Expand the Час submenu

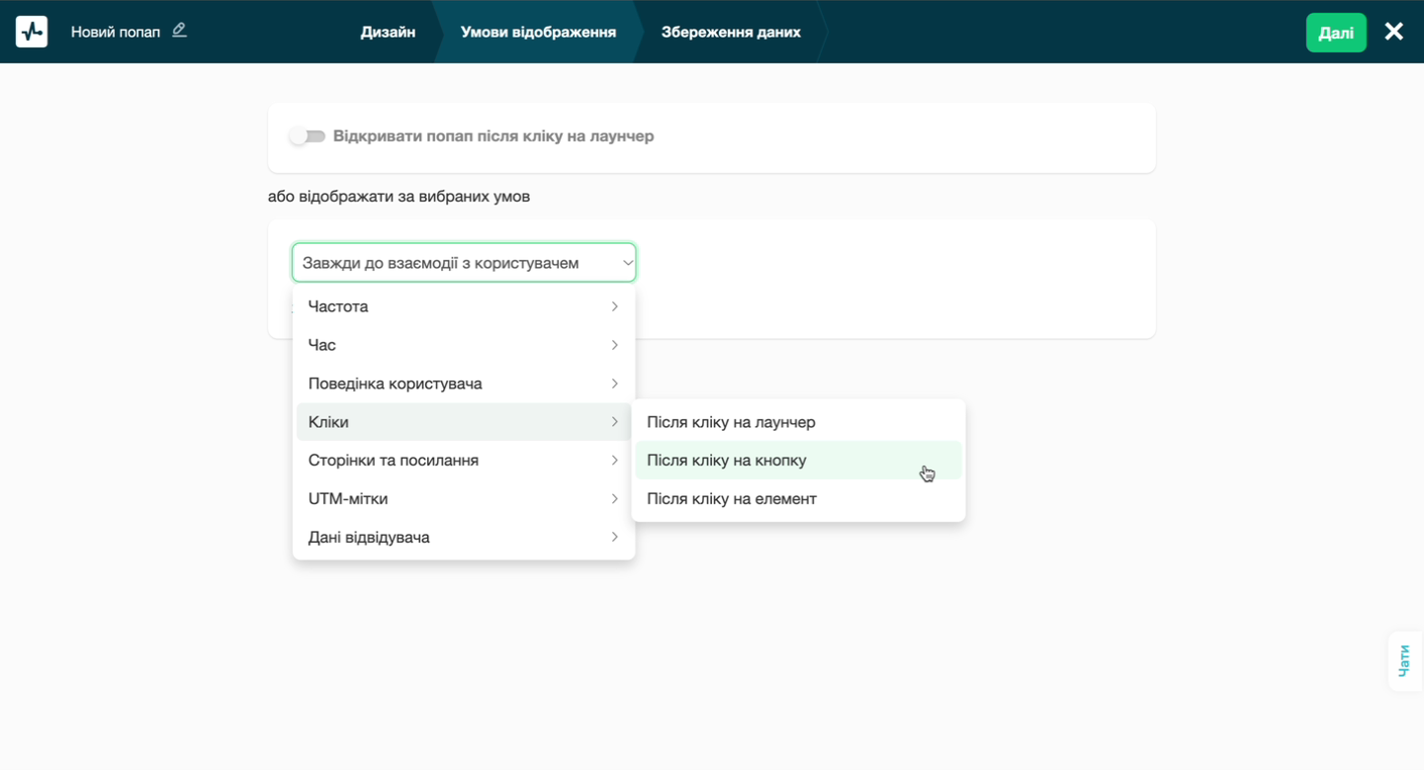(x=463, y=345)
